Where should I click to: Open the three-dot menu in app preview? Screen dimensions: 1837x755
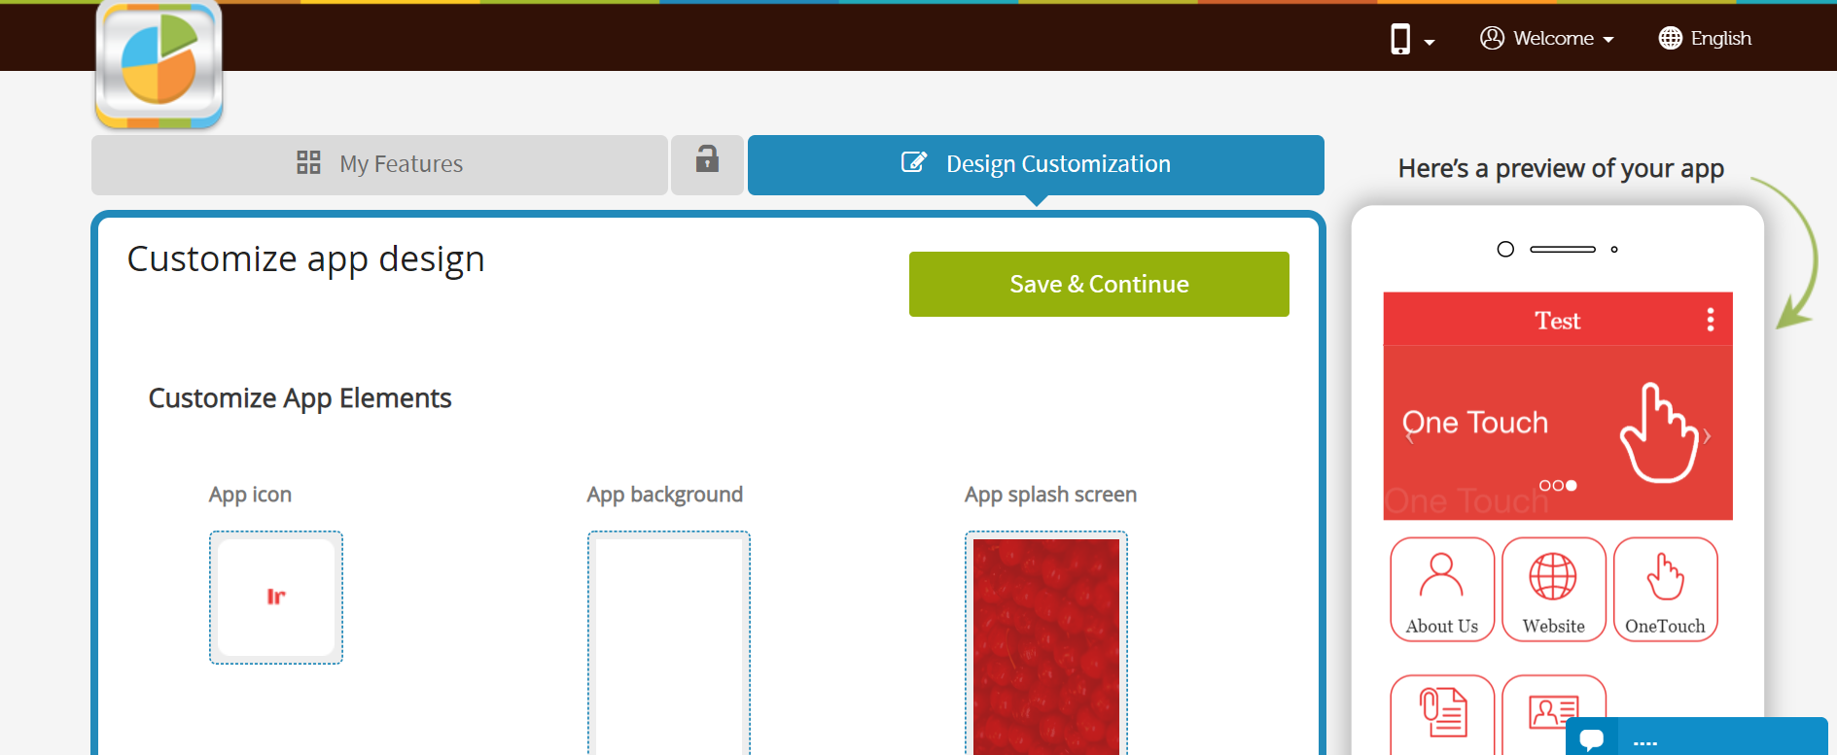(x=1710, y=320)
